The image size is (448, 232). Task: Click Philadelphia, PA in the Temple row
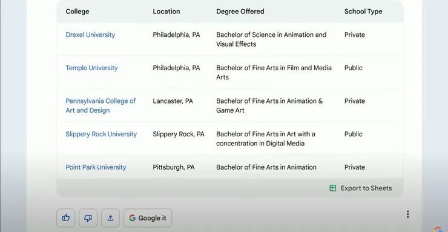(176, 68)
